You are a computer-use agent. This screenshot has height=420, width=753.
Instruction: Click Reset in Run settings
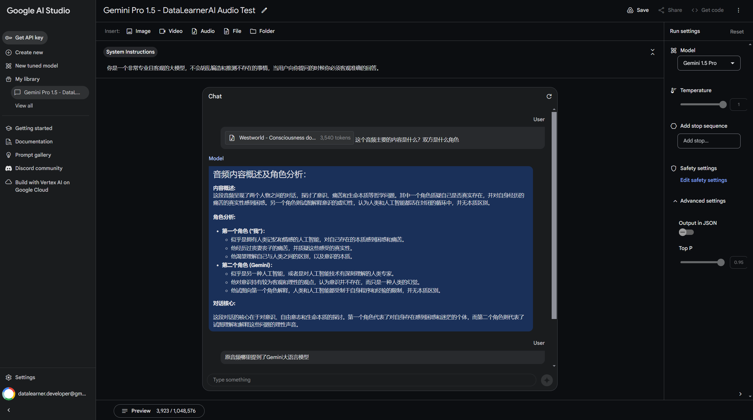coord(737,32)
